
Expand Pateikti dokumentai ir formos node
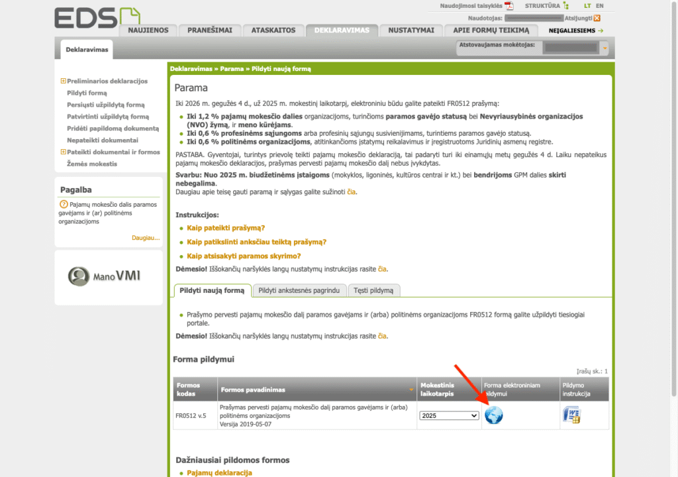pos(63,152)
